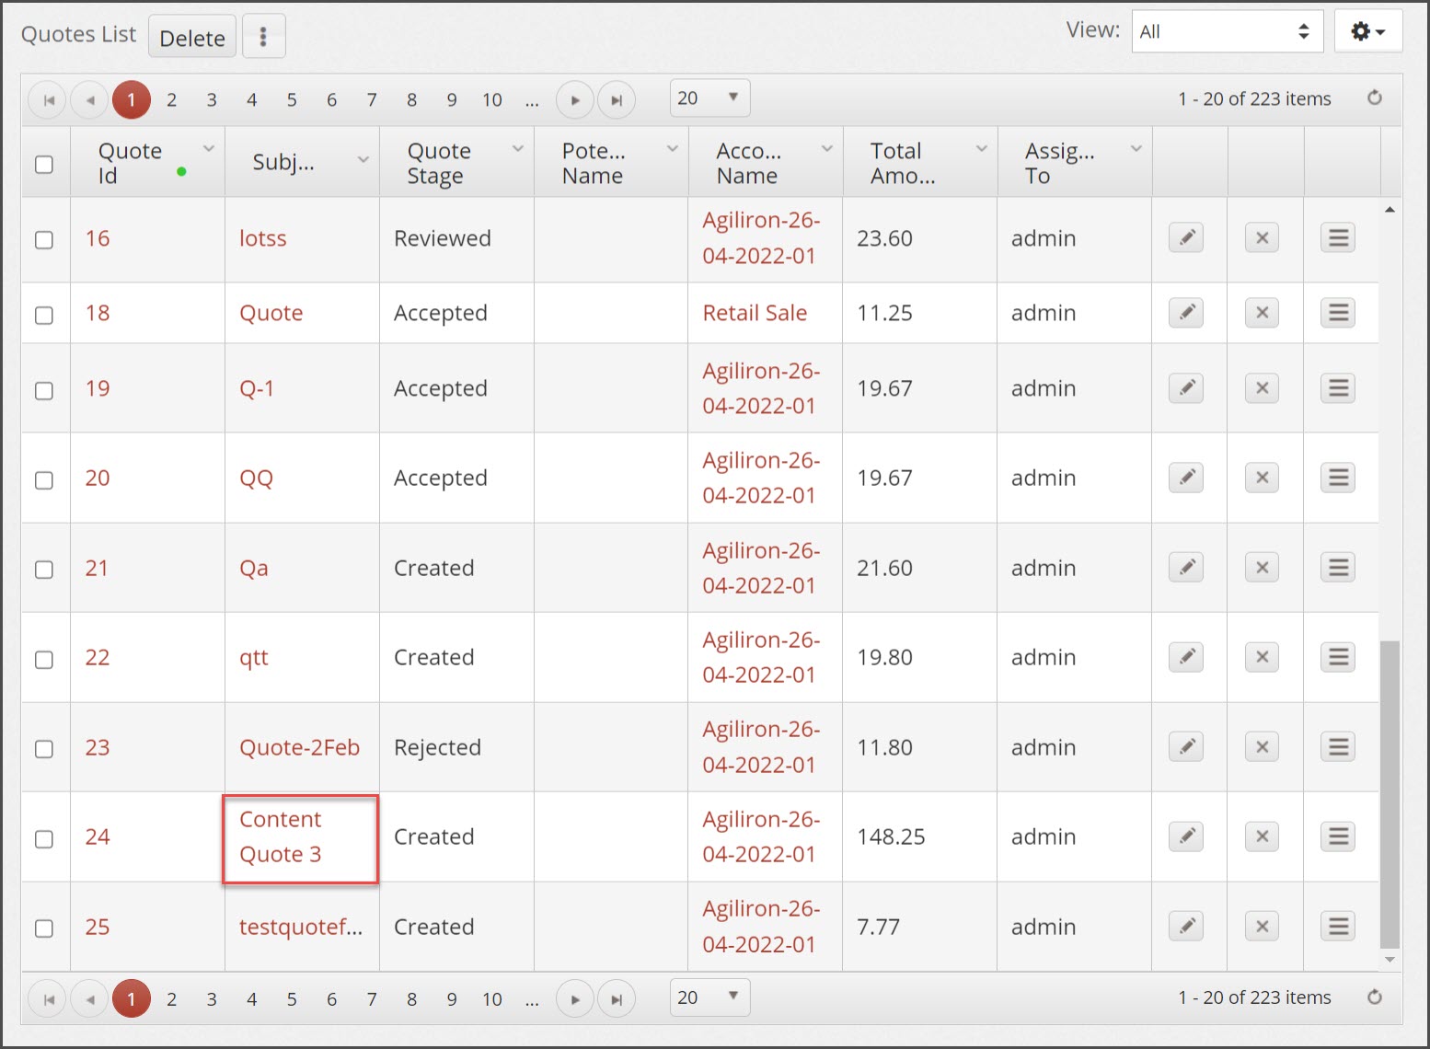Edit quote 24 with the pencil icon
1430x1049 pixels.
point(1186,836)
